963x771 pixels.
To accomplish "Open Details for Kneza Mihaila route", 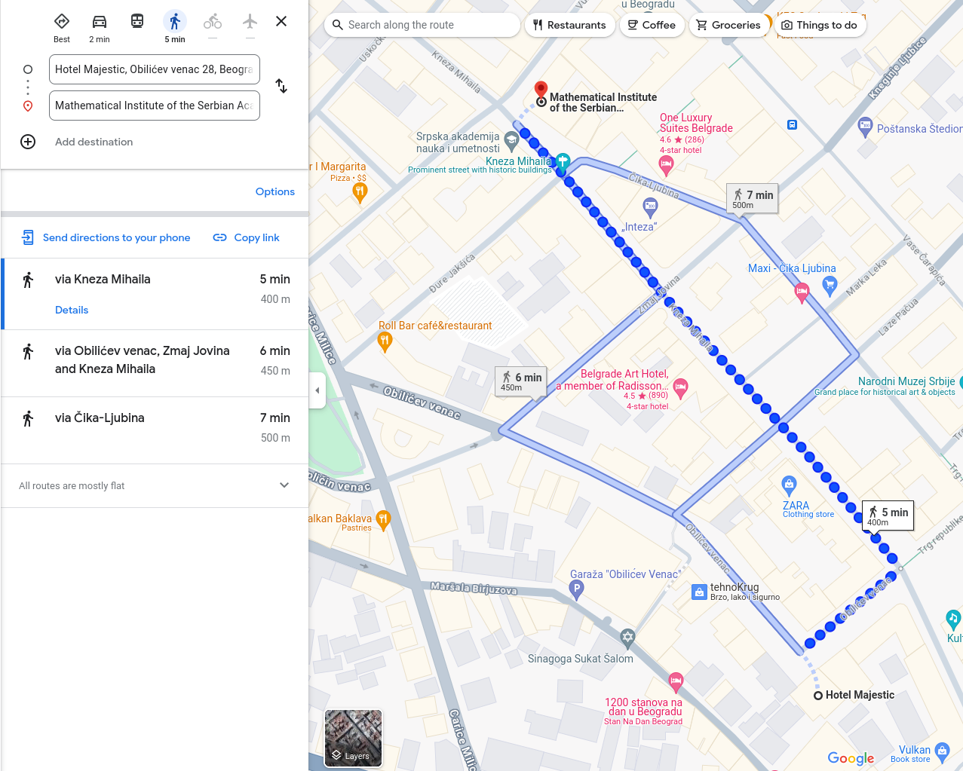I will (72, 310).
